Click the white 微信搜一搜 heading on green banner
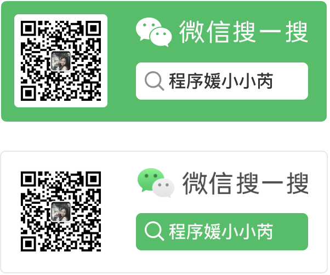This screenshot has width=330, height=275. 243,32
